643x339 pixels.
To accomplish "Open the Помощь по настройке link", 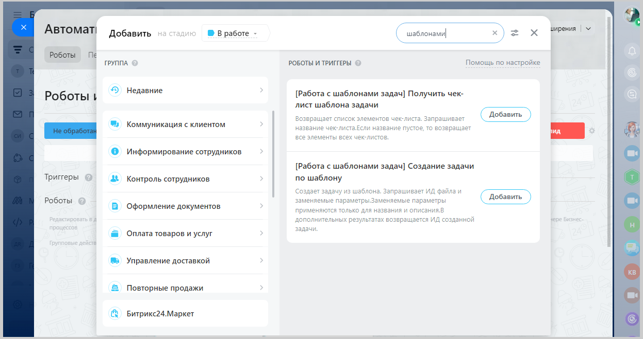I will click(x=503, y=63).
